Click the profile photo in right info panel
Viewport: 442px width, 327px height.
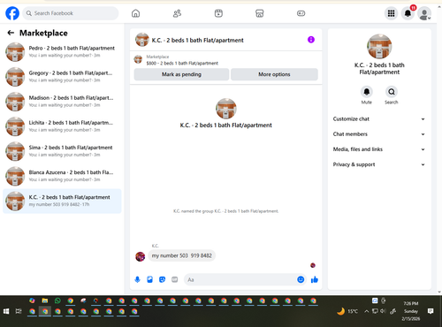coord(379,46)
